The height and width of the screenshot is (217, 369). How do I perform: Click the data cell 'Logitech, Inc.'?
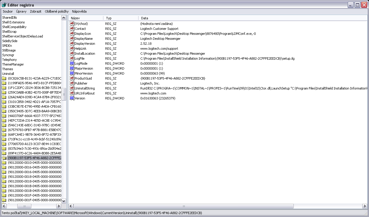tap(150, 83)
